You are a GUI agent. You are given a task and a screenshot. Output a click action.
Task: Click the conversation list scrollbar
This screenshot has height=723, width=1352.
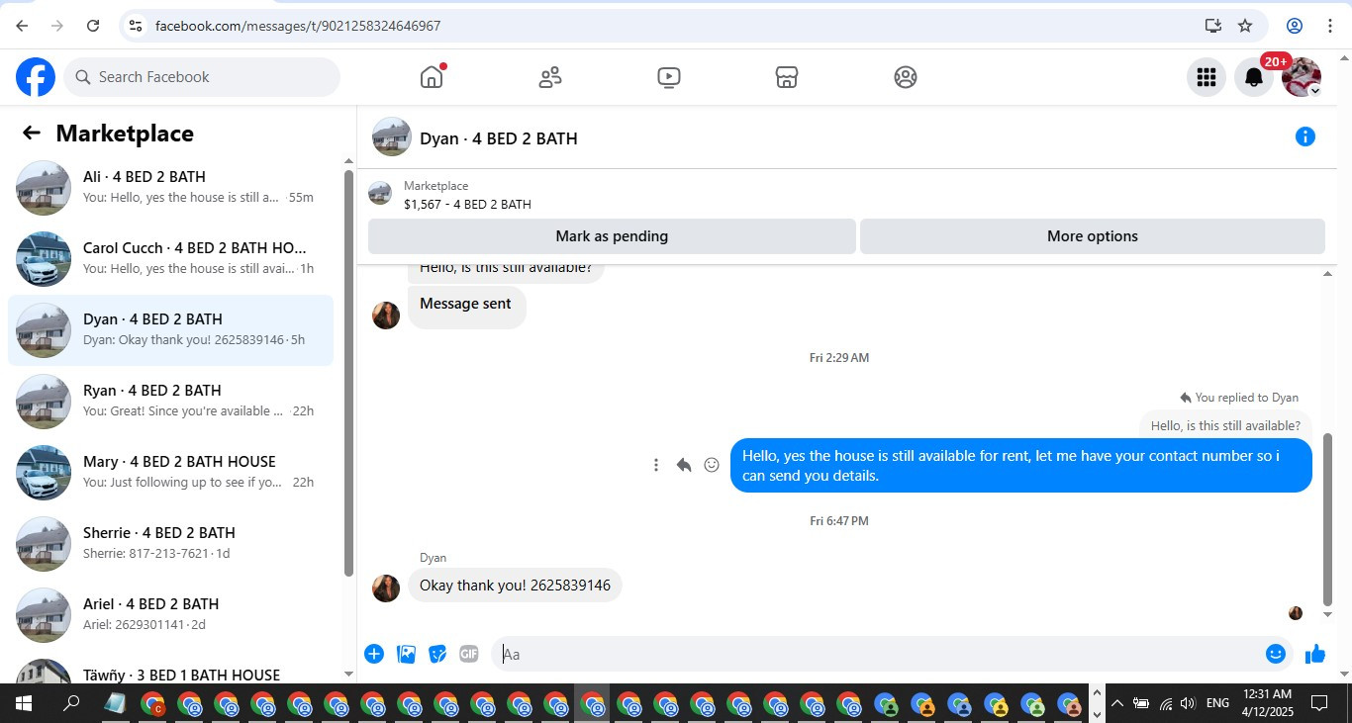[348, 373]
